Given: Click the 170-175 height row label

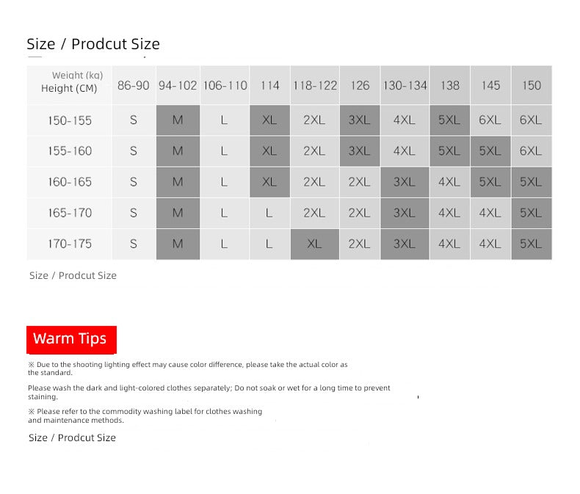Looking at the screenshot, I should point(70,244).
